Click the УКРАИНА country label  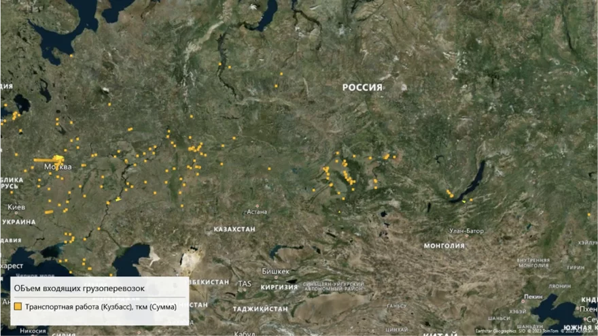[x=18, y=222]
